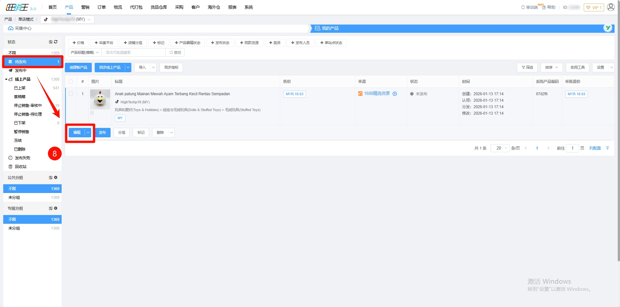Expand the dropdown arrow next to 编辑 button
The width and height of the screenshot is (620, 307).
coord(88,132)
